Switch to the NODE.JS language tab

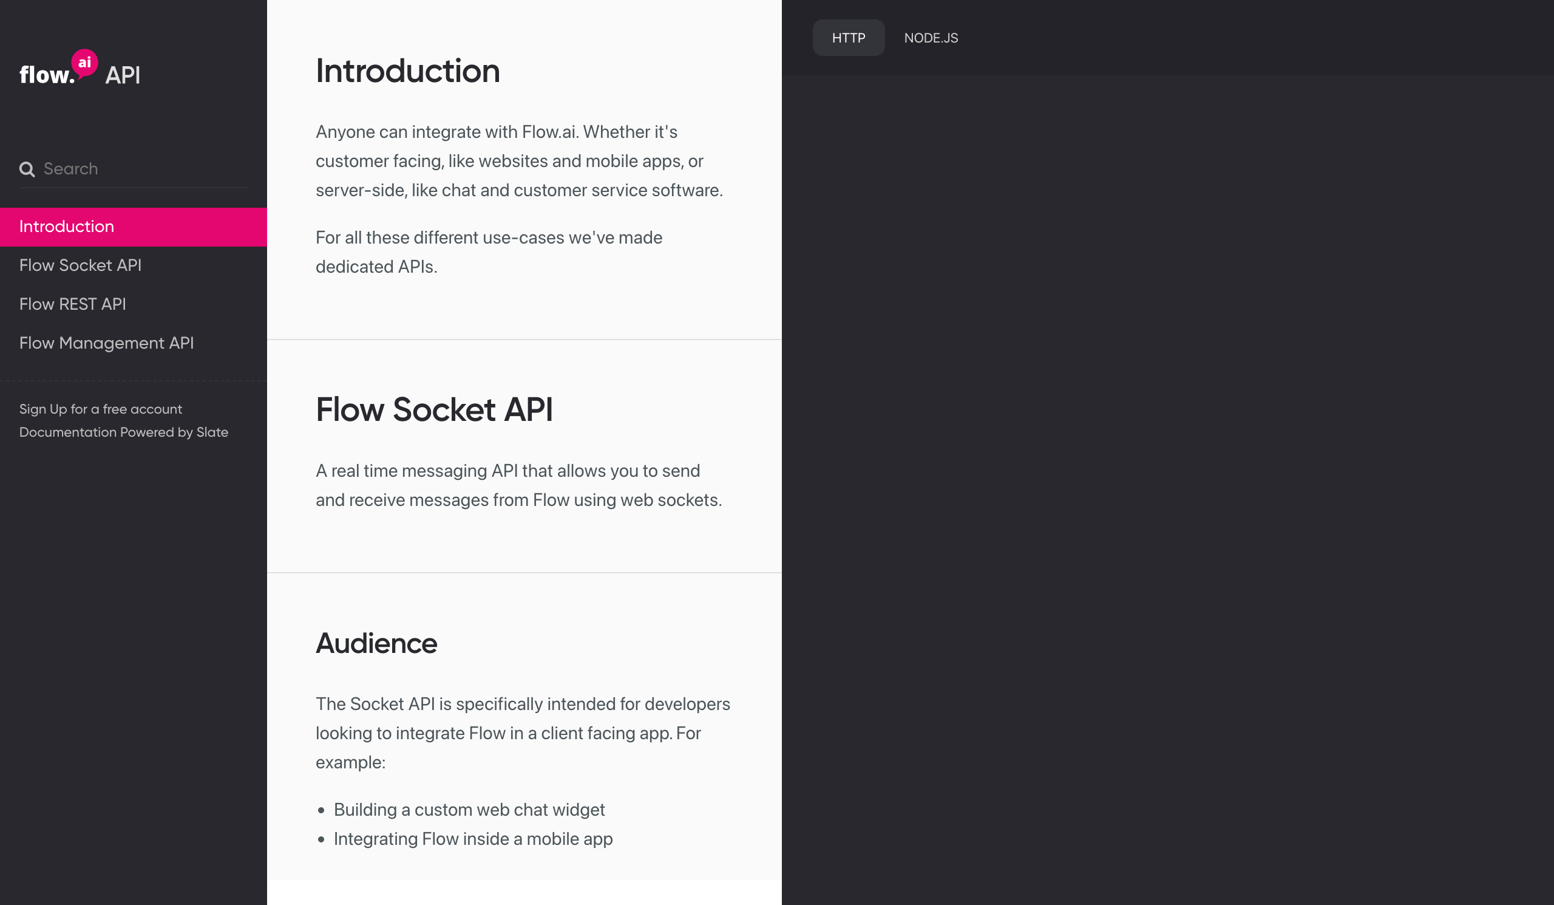coord(931,38)
